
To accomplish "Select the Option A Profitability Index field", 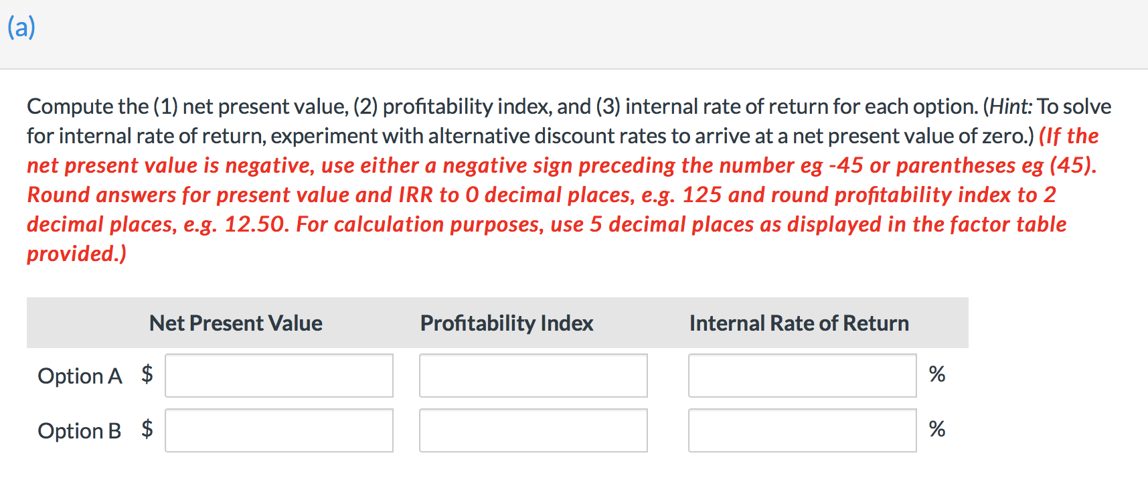I will pyautogui.click(x=534, y=376).
